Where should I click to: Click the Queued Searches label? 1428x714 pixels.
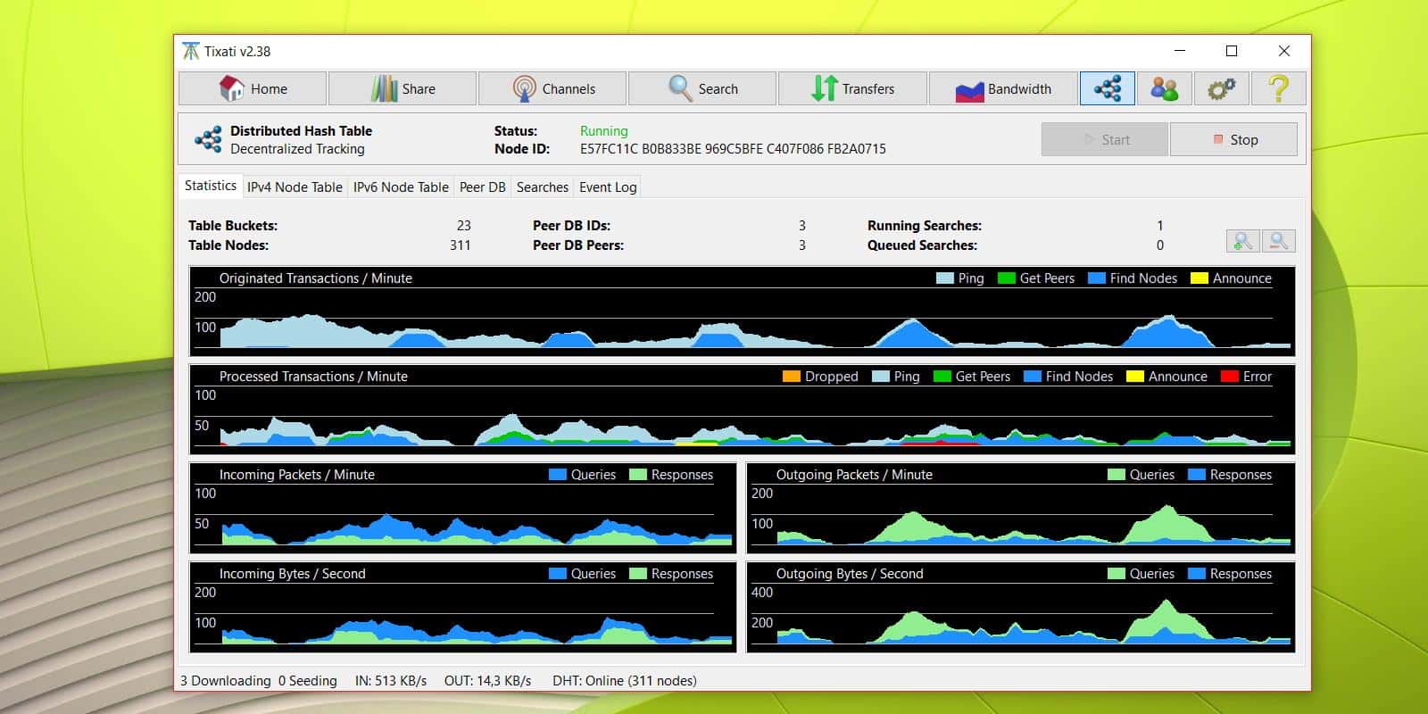[x=922, y=245]
